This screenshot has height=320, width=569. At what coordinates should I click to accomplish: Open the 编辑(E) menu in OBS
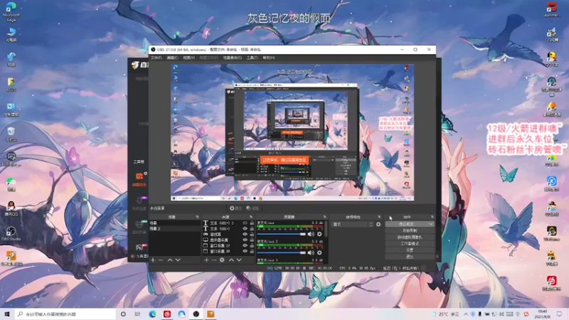point(172,58)
